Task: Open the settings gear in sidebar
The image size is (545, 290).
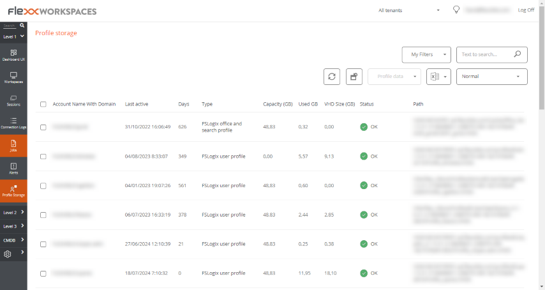Action: 7,254
